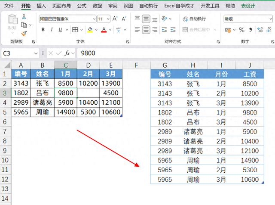Viewport: 275px width, 205px height.
Task: Align text to top of cell
Action: [x=137, y=18]
